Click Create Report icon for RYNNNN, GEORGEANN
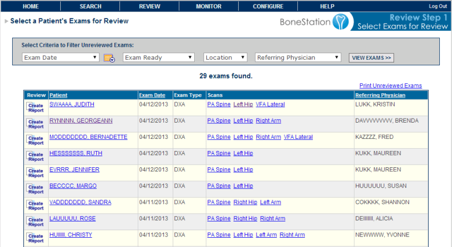 (35, 123)
